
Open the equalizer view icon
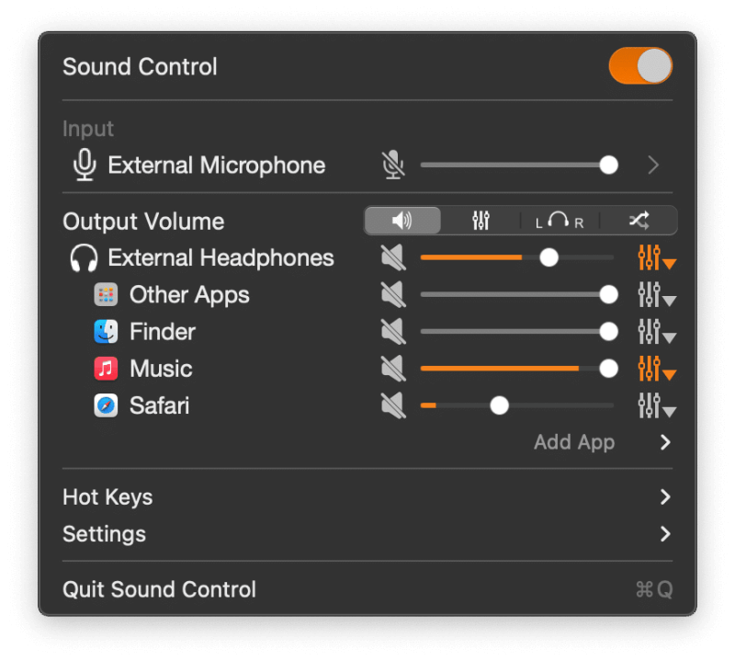(x=481, y=221)
